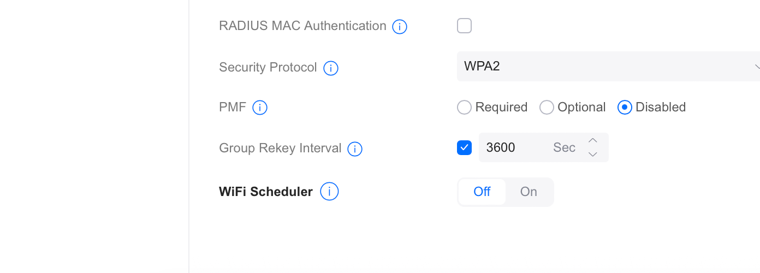Click the WiFi Scheduler label text
This screenshot has width=760, height=273.
(x=266, y=192)
